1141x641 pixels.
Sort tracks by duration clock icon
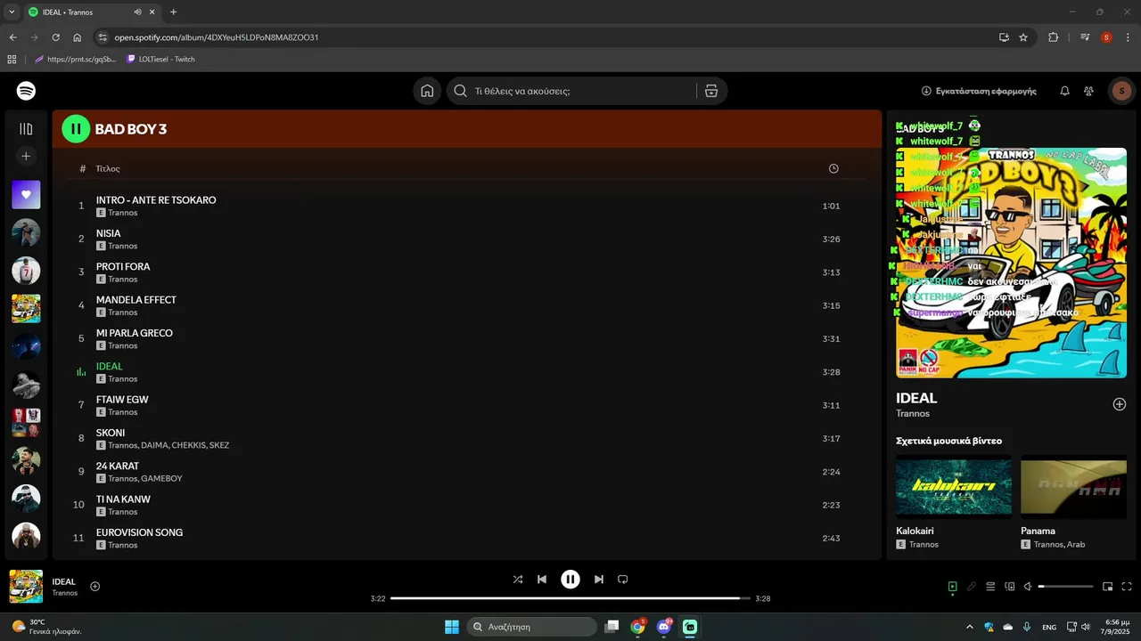point(833,168)
